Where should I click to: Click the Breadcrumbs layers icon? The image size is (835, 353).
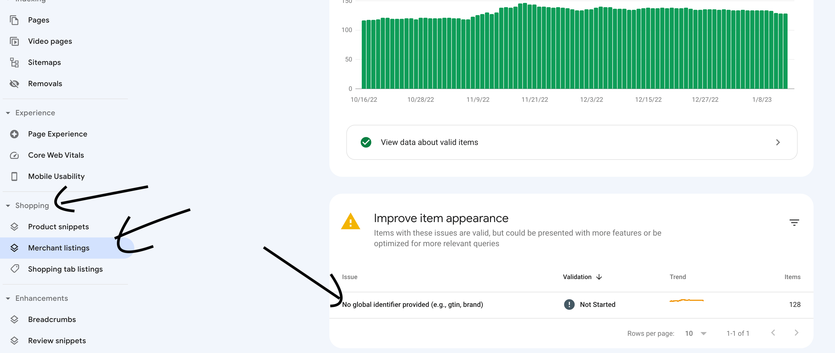pos(14,319)
